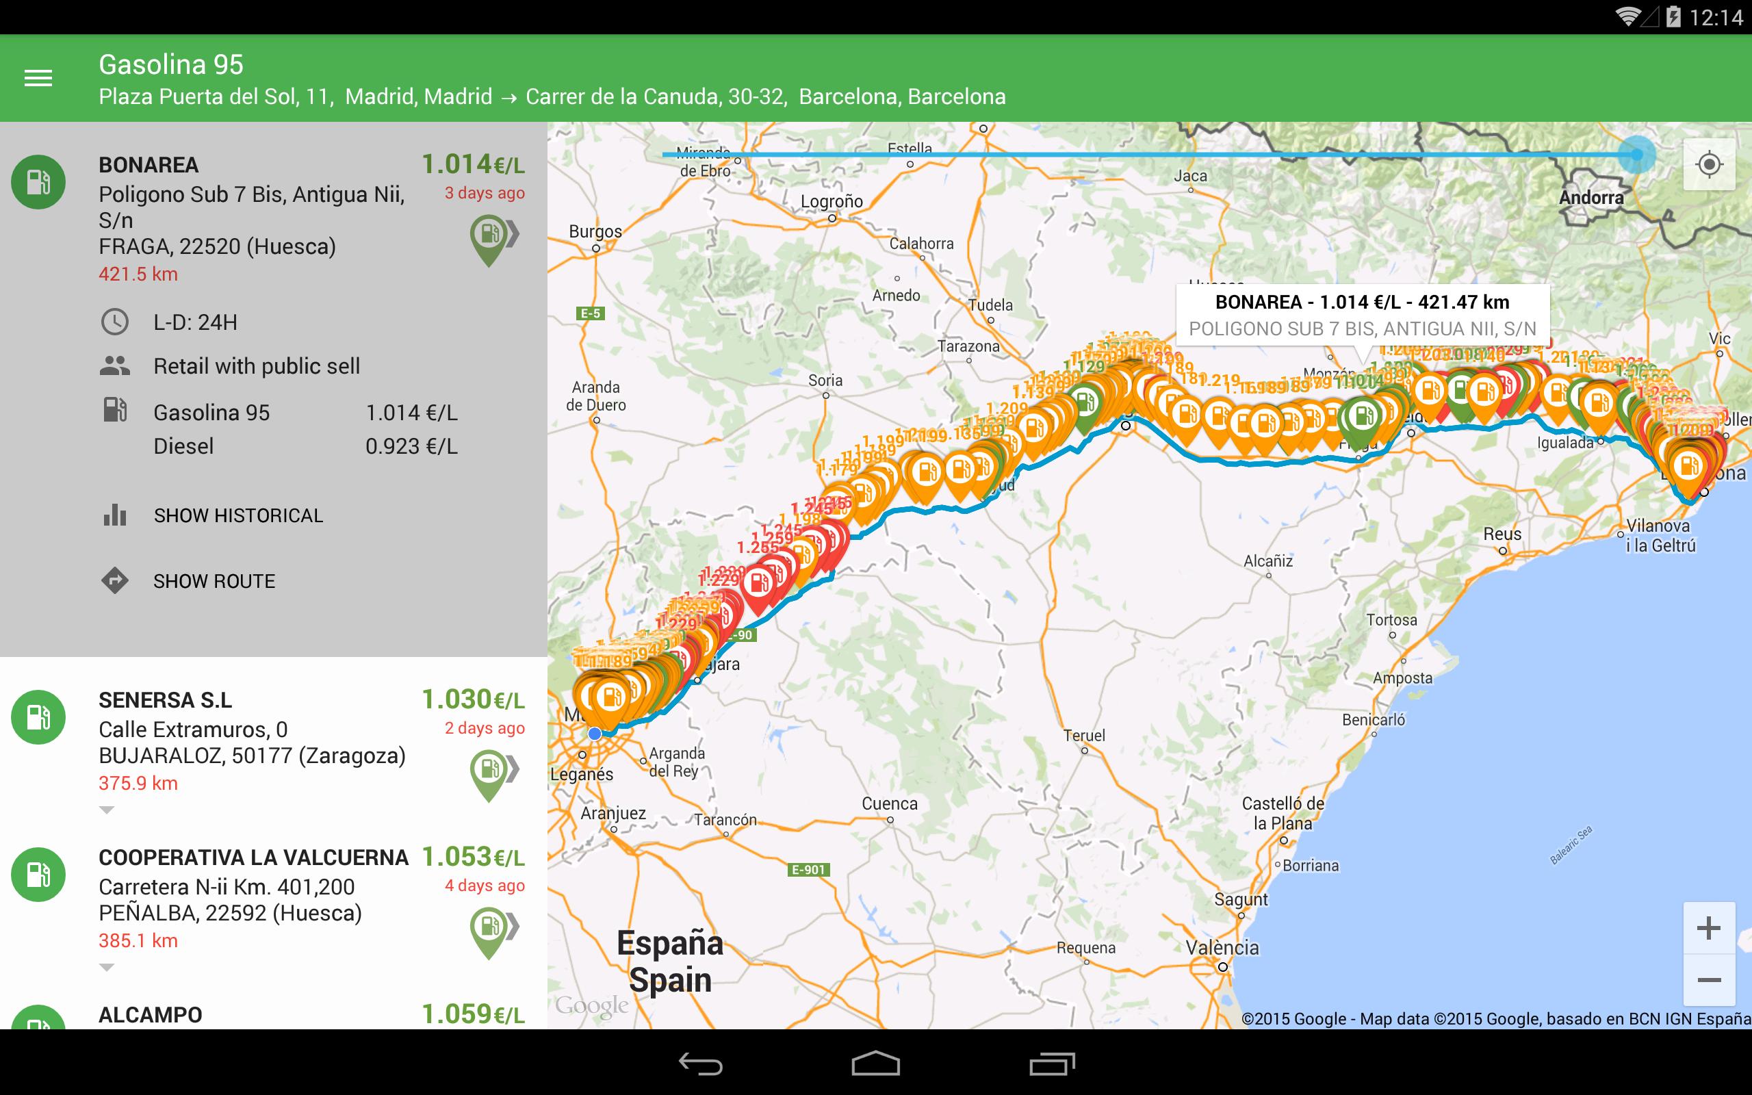Image resolution: width=1752 pixels, height=1095 pixels.
Task: Click '4 days ago' update text
Action: point(485,885)
